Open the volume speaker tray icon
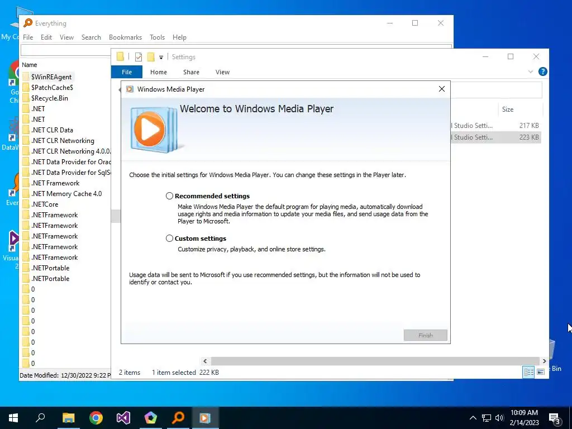 pos(499,418)
